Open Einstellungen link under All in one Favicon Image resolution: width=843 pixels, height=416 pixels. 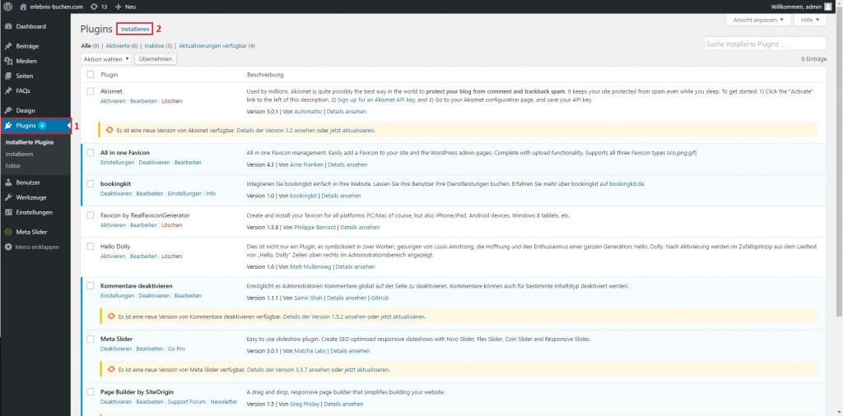click(x=117, y=162)
